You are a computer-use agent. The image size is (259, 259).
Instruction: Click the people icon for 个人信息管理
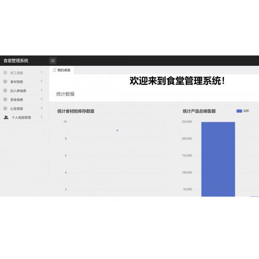point(6,118)
